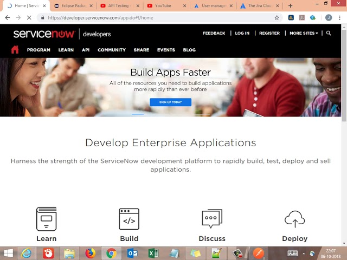
Task: Click the first blue extension icon in toolbar
Action: [x=291, y=18]
